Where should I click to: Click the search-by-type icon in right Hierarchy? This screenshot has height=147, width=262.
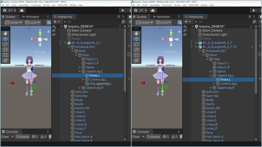[x=254, y=22]
